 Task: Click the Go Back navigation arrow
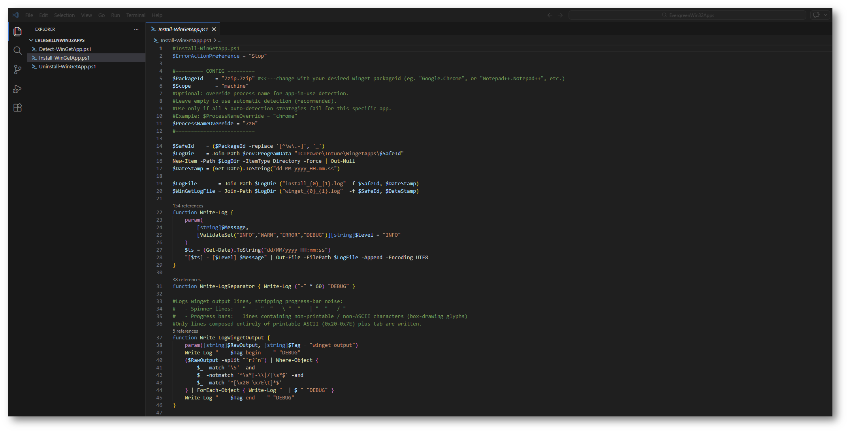(550, 15)
